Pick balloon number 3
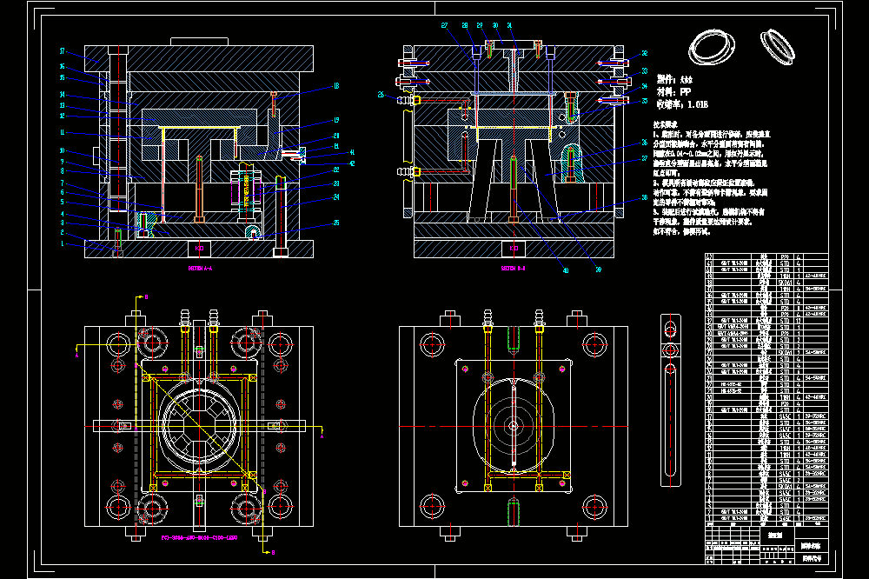Image resolution: width=869 pixels, height=579 pixels. 63,223
